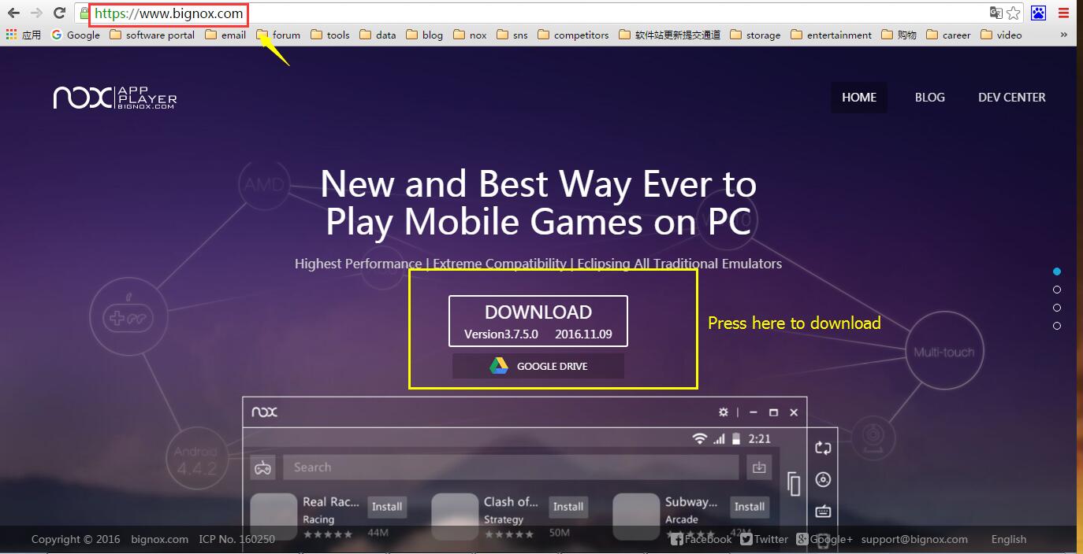1083x554 pixels.
Task: Click the Baidu paw extension icon
Action: [x=1038, y=13]
